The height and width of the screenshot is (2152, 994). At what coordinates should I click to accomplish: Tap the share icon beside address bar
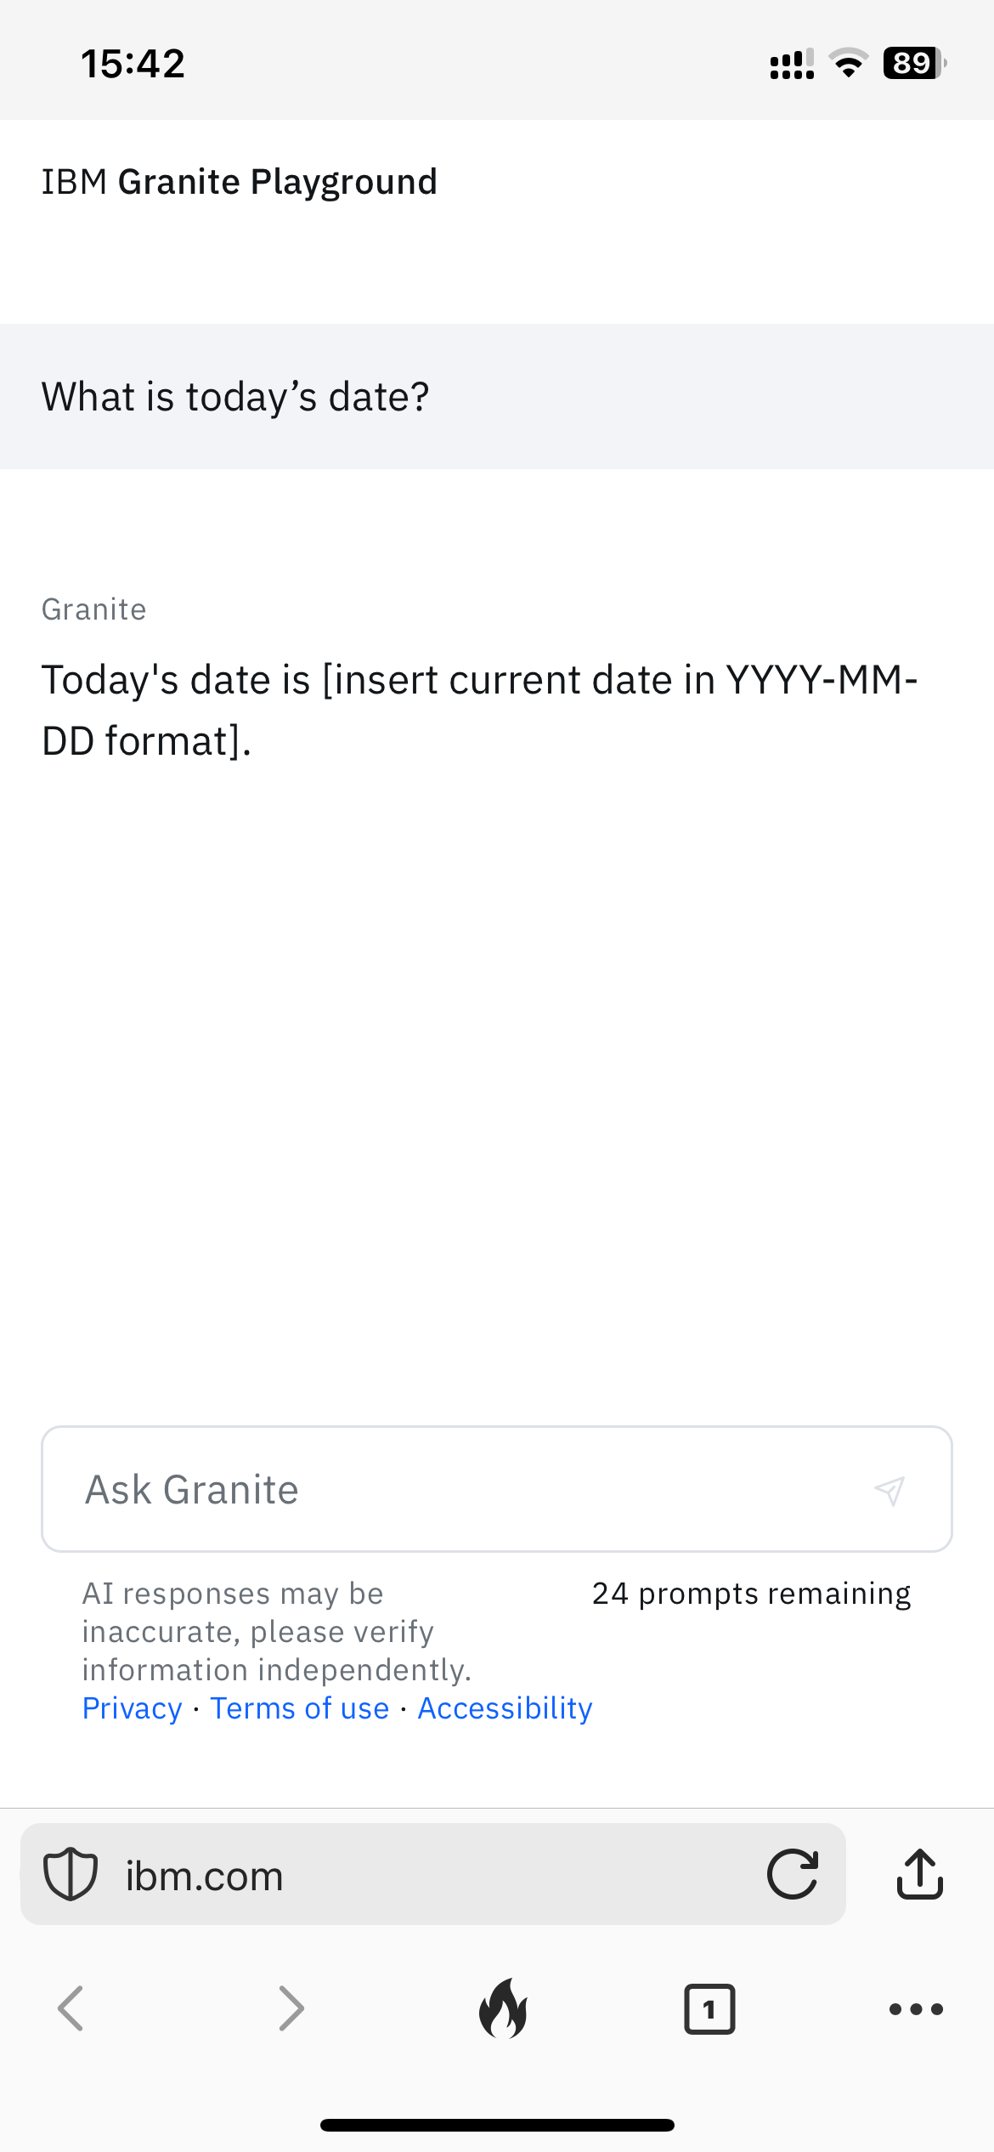pyautogui.click(x=919, y=1874)
